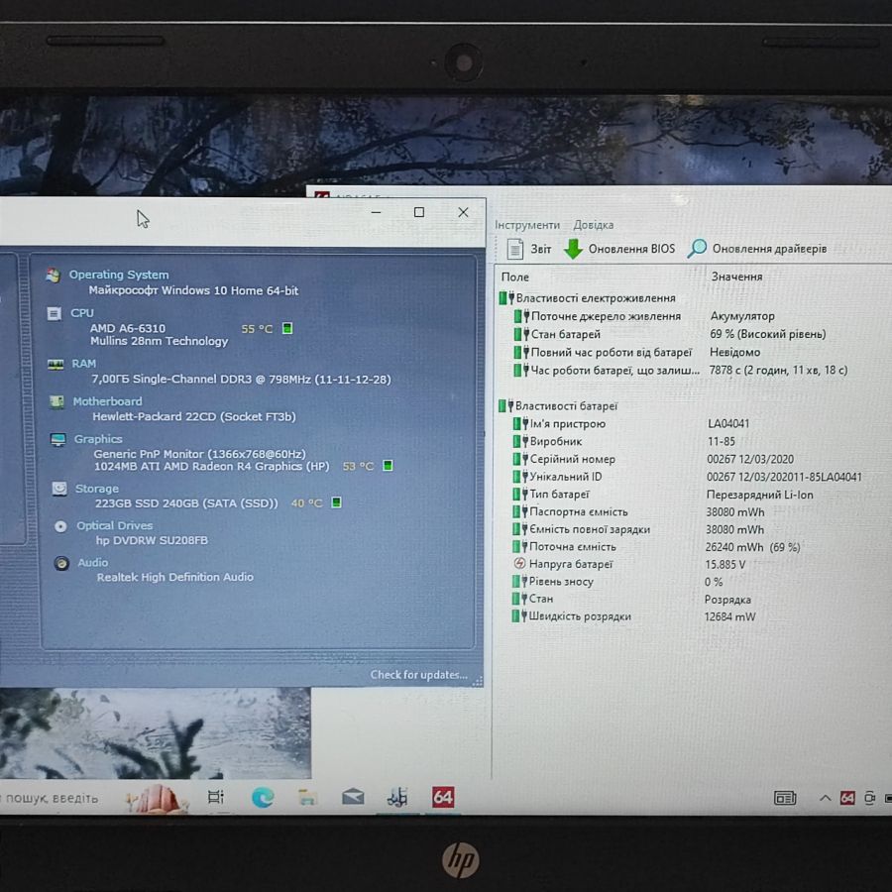Click the Значення column header
This screenshot has width=892, height=892.
736,277
